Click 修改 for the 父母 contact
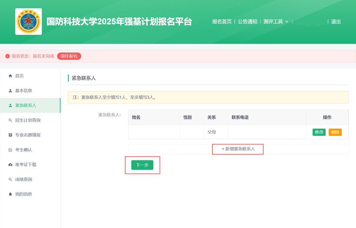Image resolution: width=356 pixels, height=228 pixels. 319,132
